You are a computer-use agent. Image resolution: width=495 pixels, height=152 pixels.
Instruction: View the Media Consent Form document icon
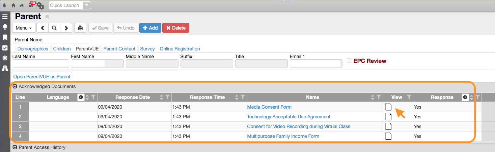pos(388,107)
